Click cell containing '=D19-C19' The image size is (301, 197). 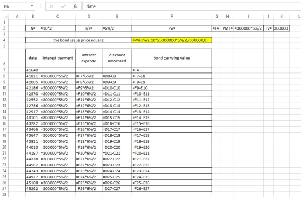coord(117,141)
